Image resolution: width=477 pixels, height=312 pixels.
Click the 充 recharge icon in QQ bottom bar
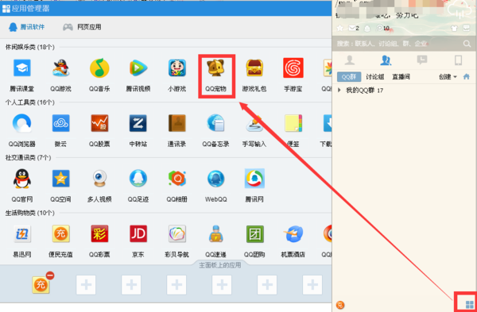tap(340, 305)
